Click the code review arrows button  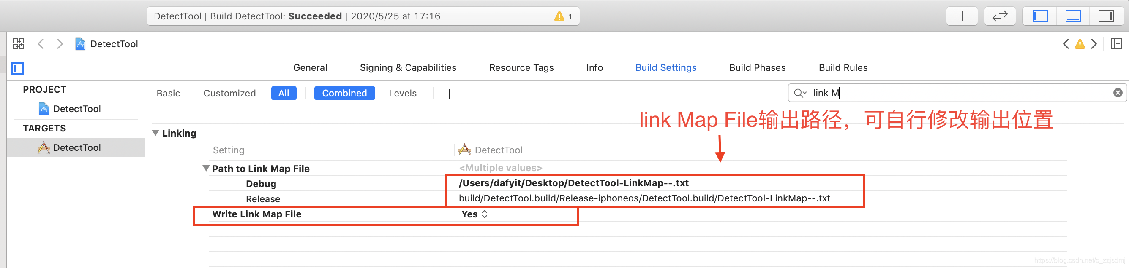click(x=1000, y=16)
